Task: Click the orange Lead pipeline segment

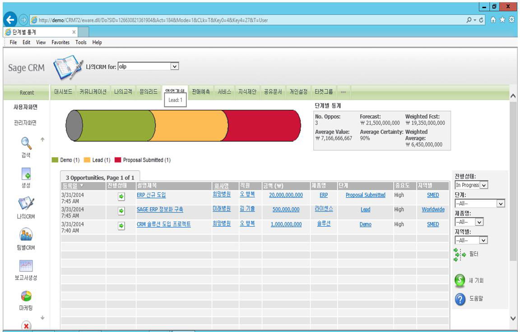Action: [189, 126]
